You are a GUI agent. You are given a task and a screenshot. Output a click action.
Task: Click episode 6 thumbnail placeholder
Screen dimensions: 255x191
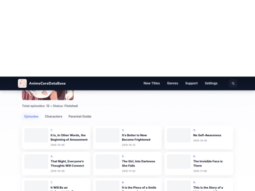(179, 161)
